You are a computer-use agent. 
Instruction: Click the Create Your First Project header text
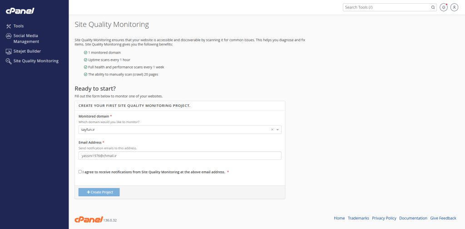tap(134, 105)
